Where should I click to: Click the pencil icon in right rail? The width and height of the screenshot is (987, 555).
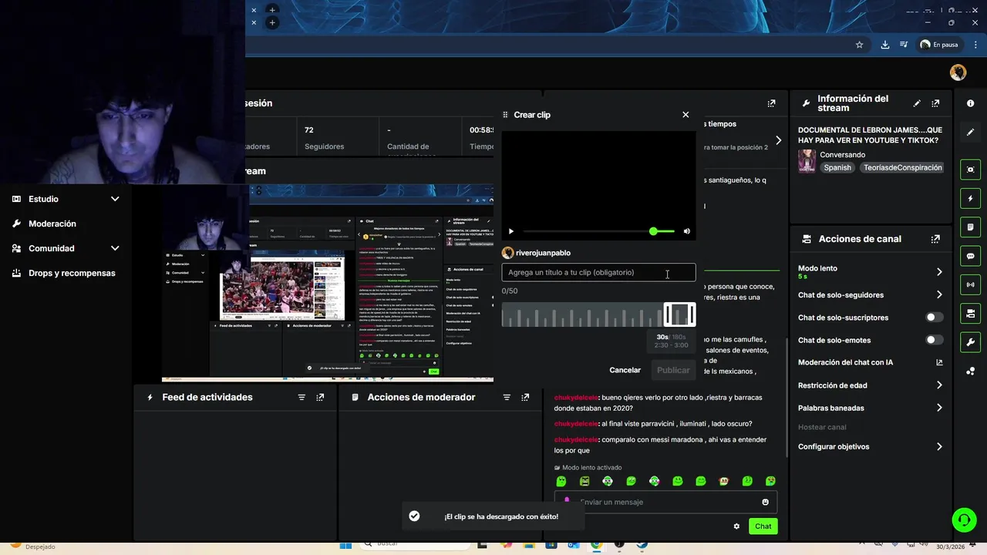point(970,132)
